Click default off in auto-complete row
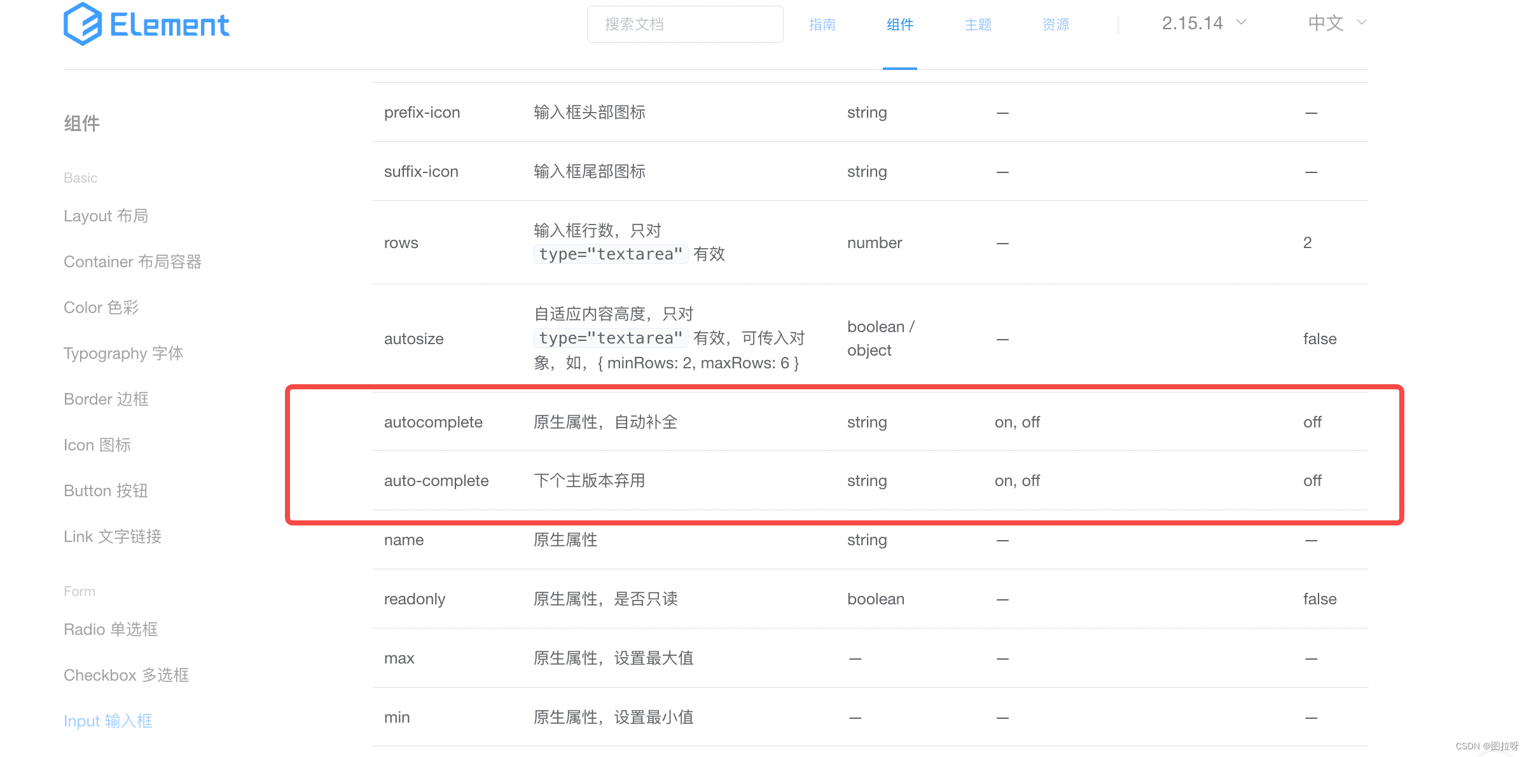The width and height of the screenshot is (1529, 757). tap(1312, 481)
